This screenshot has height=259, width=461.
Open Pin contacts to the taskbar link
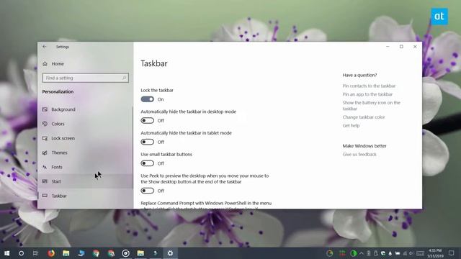tap(369, 86)
